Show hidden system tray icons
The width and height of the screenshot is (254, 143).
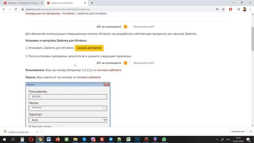(217, 139)
